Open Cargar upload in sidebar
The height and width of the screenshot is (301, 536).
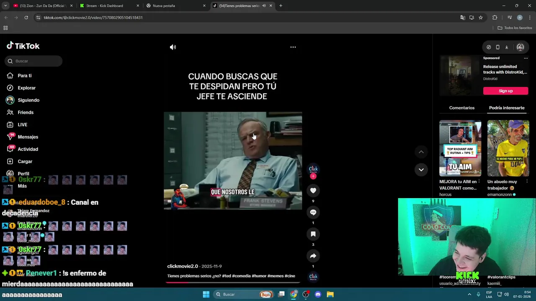[25, 161]
